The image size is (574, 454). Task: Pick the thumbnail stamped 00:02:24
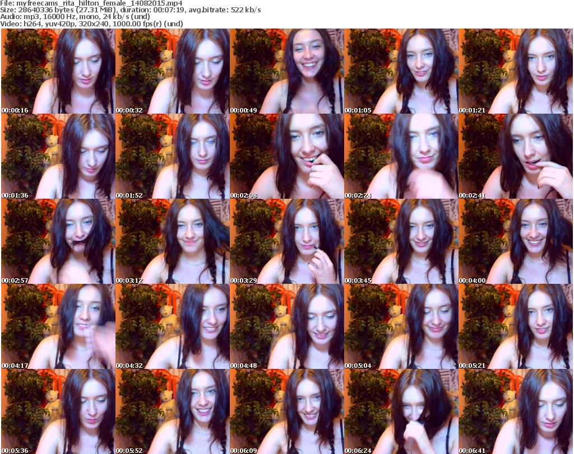click(x=401, y=156)
